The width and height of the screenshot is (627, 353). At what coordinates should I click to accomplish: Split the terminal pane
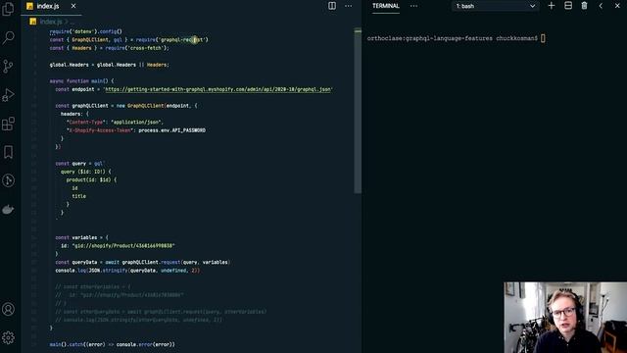[568, 6]
